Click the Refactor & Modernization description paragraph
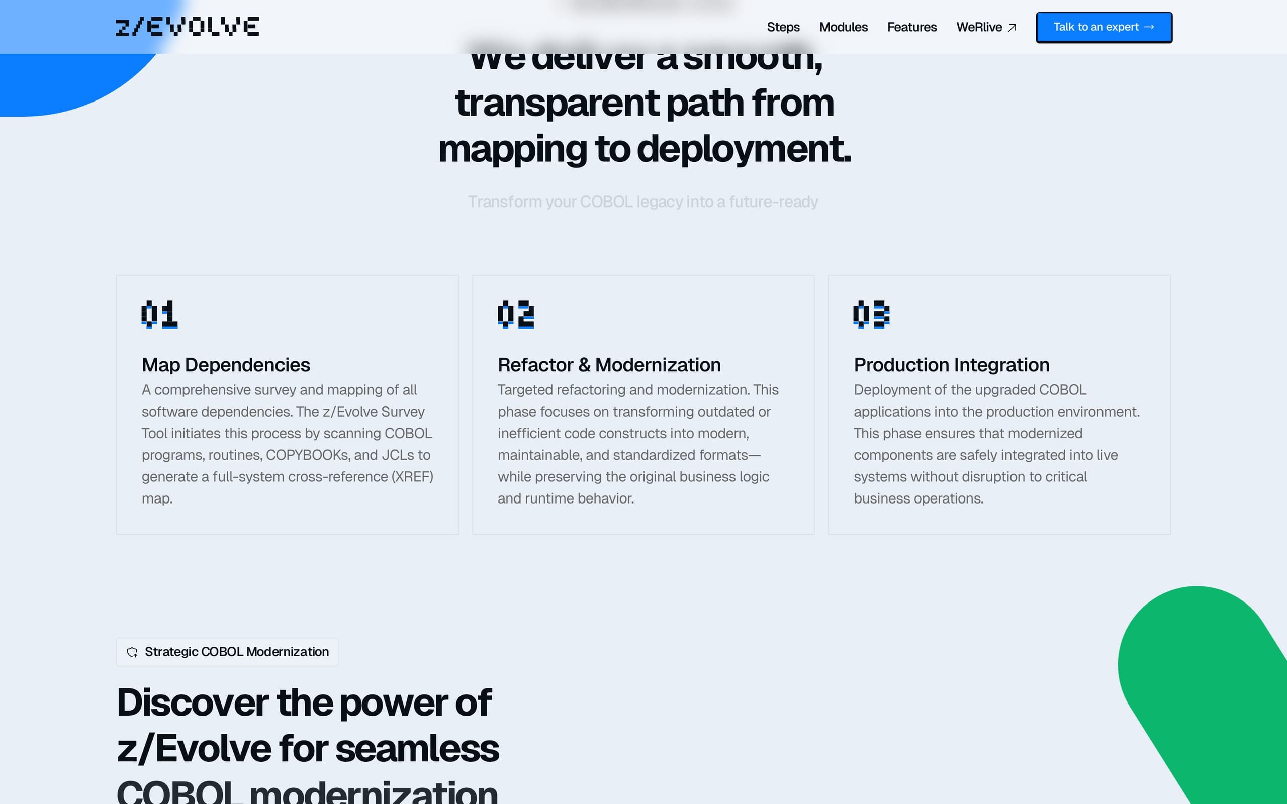 (638, 444)
